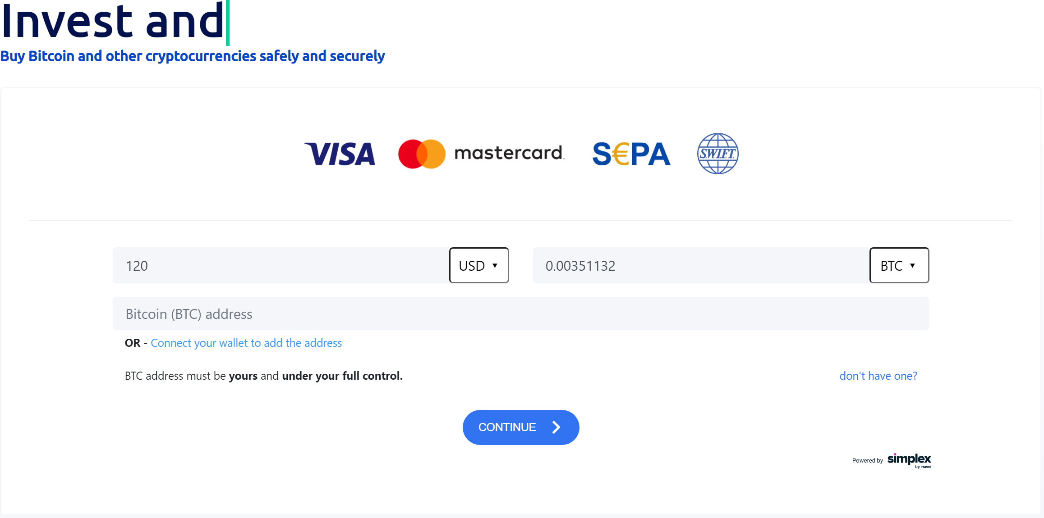Click the Mastercard red and orange circles logo
Screen dimensions: 1044x518
422,154
